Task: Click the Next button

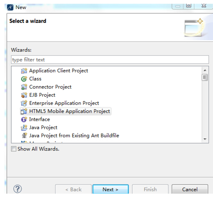Action: [110, 189]
